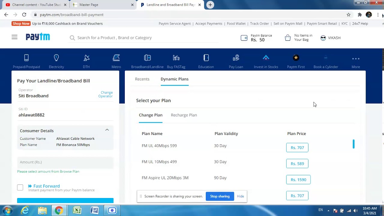Click the Metro train icon
Viewport: 384px width, 216px height.
[x=116, y=58]
